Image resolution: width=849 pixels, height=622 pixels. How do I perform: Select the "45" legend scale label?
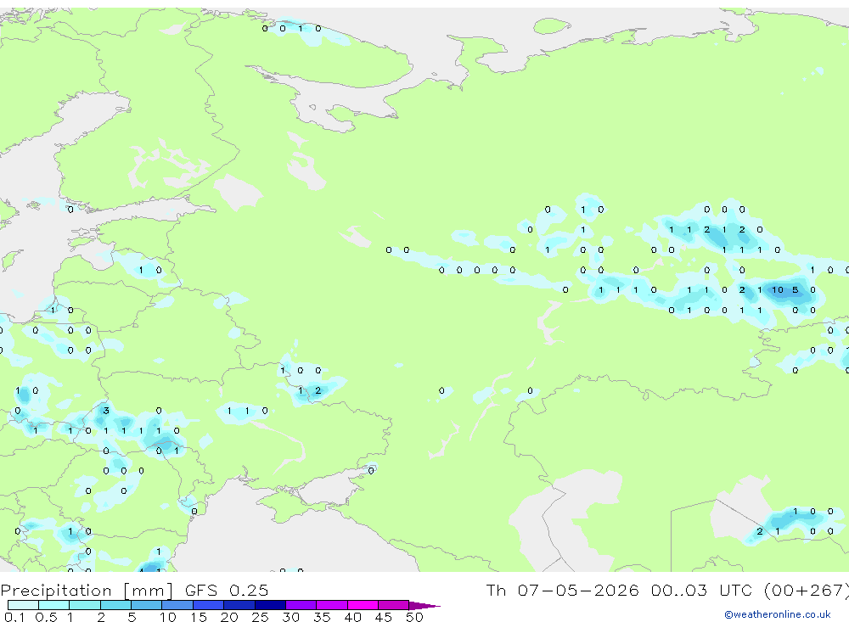click(x=384, y=617)
